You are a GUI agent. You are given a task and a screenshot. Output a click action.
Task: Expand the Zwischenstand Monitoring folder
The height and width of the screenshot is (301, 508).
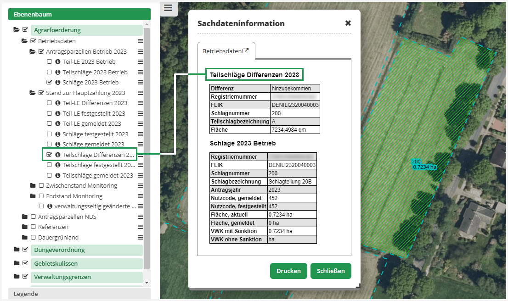click(x=33, y=186)
